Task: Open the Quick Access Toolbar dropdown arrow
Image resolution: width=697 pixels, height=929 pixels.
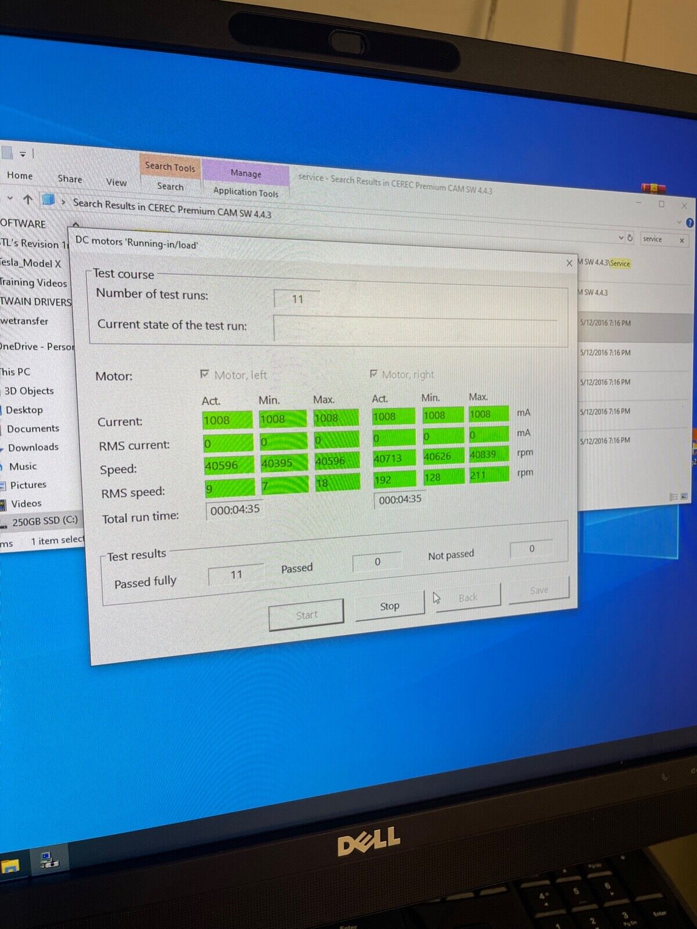Action: tap(23, 154)
